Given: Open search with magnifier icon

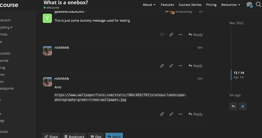Looking at the screenshot, I should pyautogui.click(x=259, y=4).
